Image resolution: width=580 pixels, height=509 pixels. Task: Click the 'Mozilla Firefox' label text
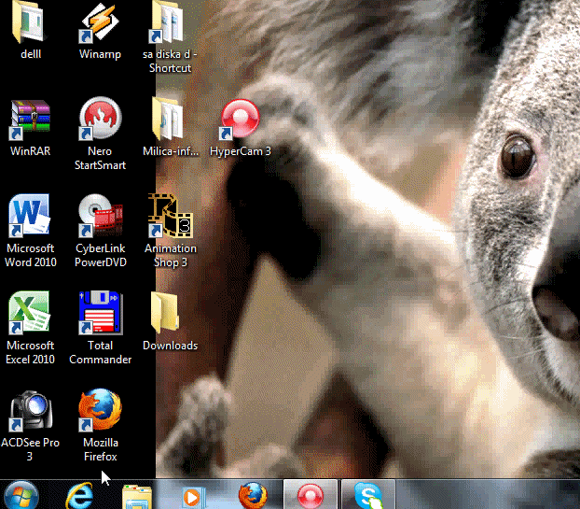tap(101, 449)
